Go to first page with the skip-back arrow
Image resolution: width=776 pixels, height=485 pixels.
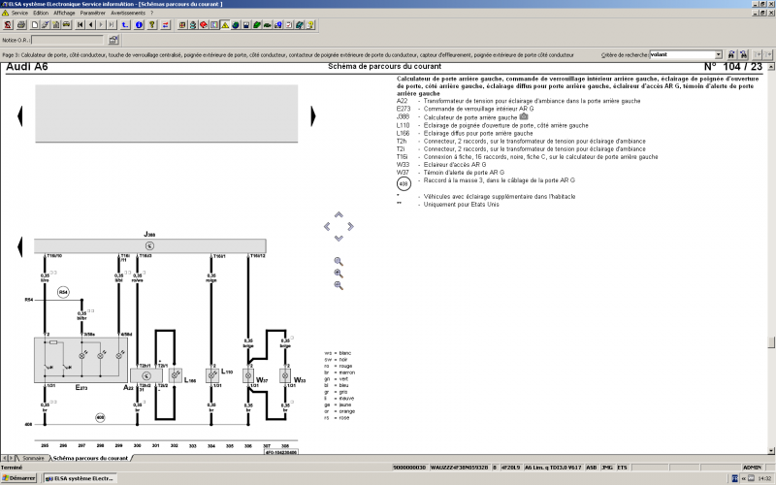[81, 25]
